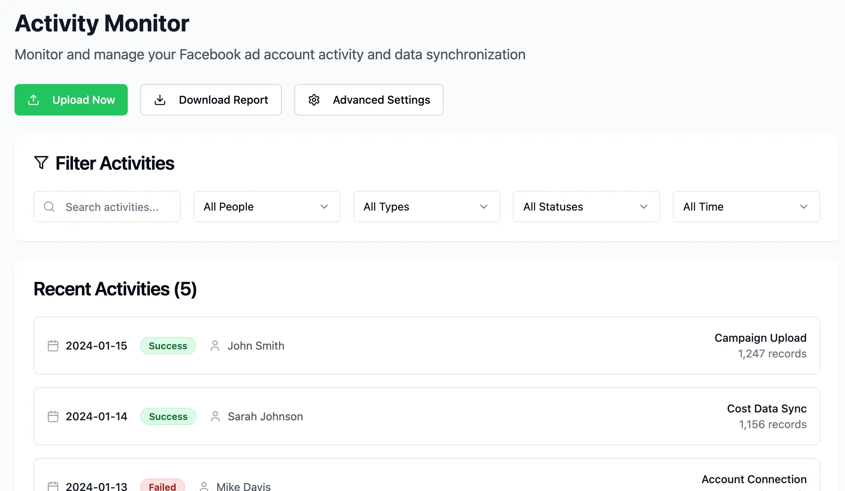This screenshot has height=491, width=845.
Task: Open the All People dropdown
Action: (266, 207)
